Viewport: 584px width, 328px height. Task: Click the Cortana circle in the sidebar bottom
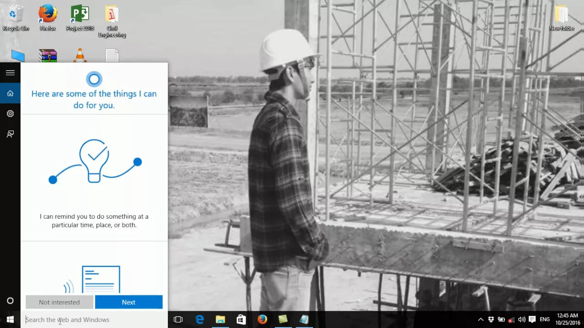click(x=10, y=301)
